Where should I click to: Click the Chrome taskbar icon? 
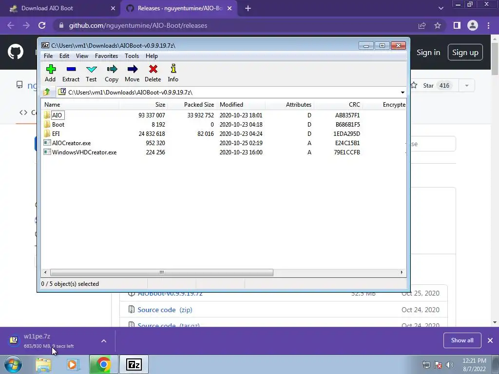coord(103,364)
